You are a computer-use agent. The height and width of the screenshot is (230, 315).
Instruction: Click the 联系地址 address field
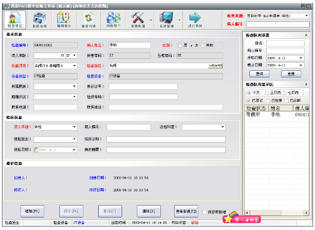(x=166, y=107)
